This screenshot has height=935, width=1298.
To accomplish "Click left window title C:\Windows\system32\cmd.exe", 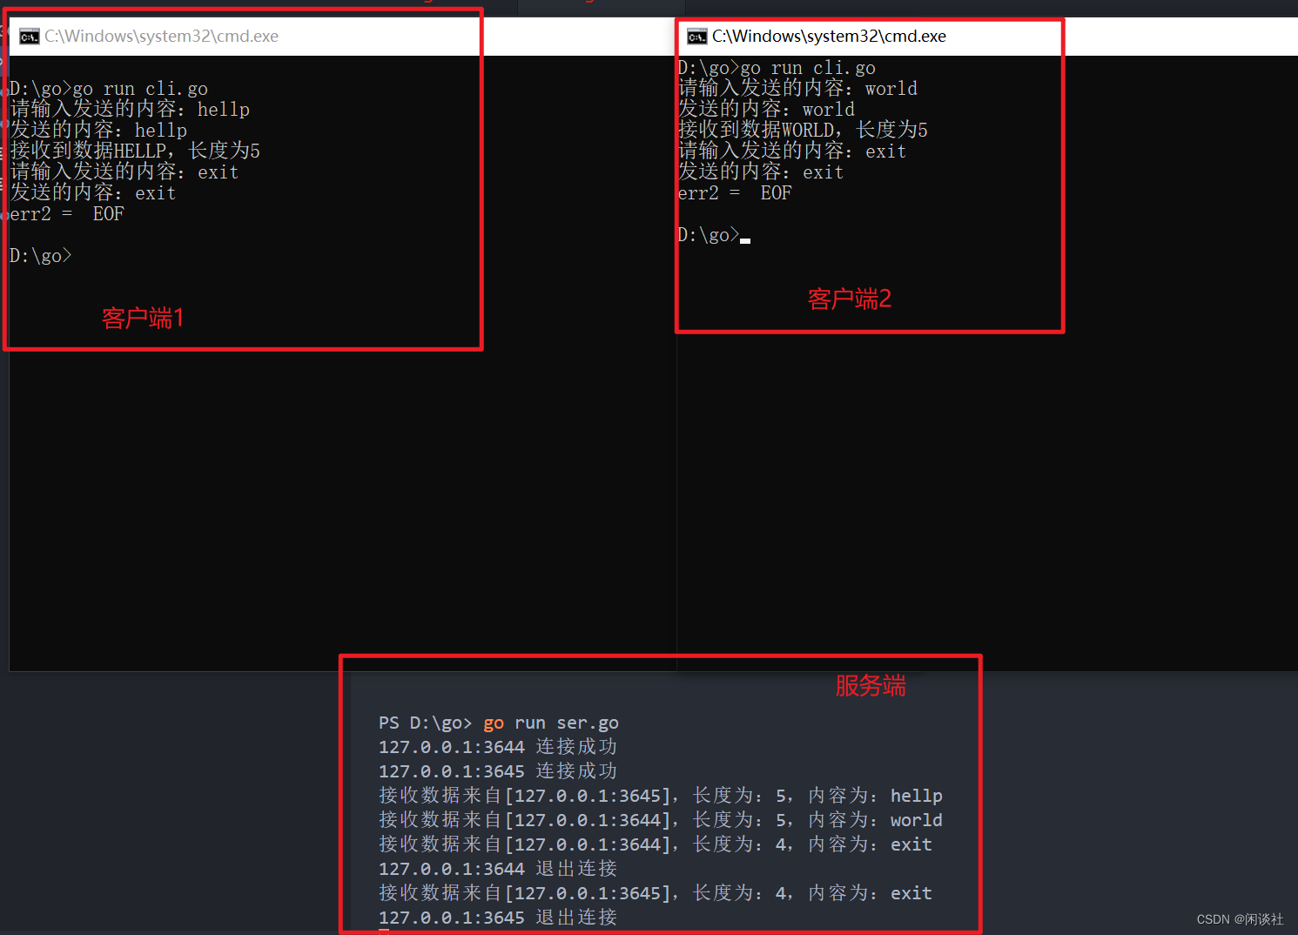I will (162, 37).
